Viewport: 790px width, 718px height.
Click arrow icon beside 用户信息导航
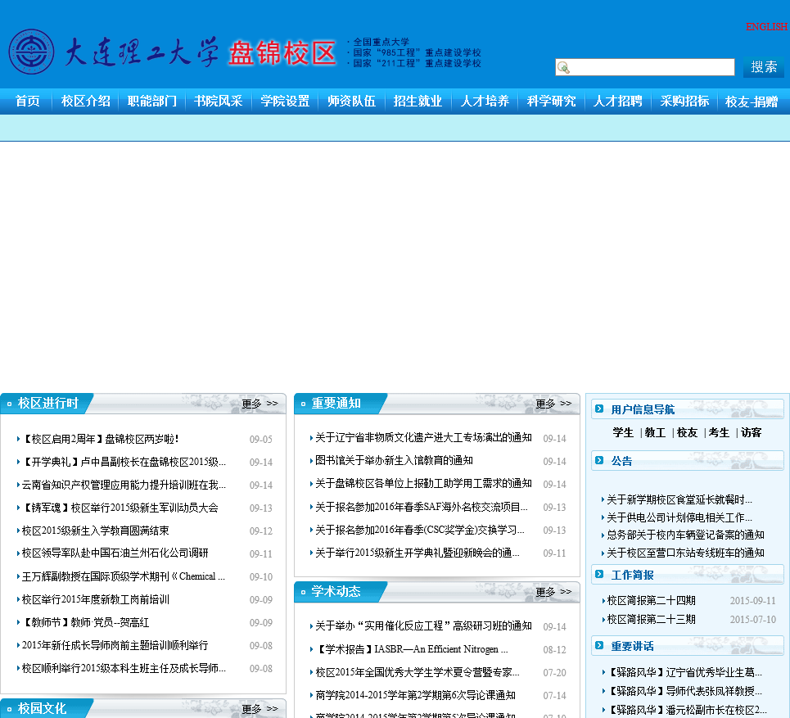(599, 409)
